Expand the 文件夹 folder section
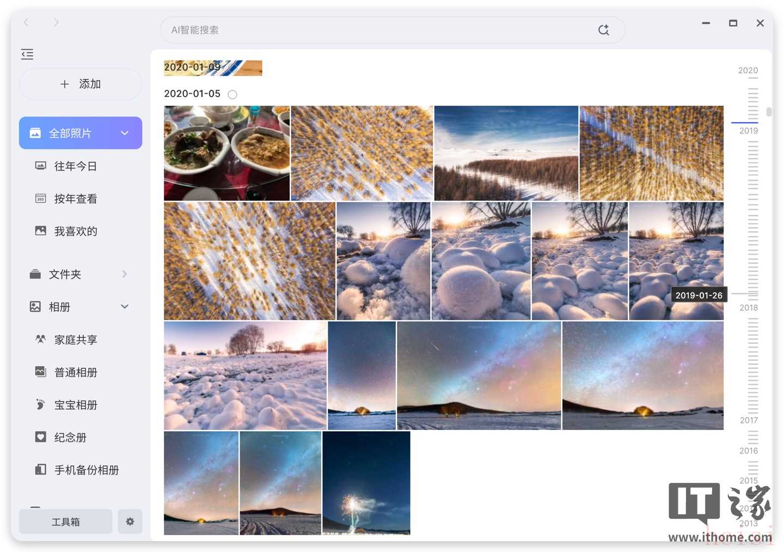The width and height of the screenshot is (784, 552). (x=125, y=274)
